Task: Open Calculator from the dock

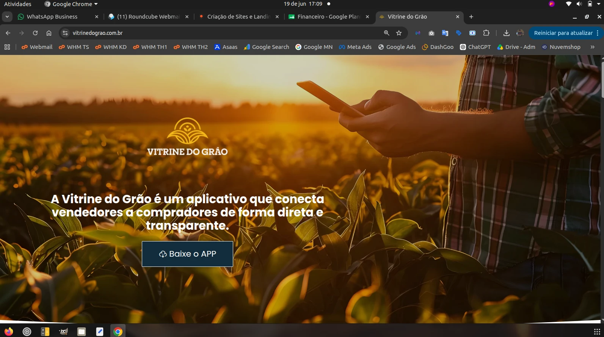Action: tap(45, 332)
